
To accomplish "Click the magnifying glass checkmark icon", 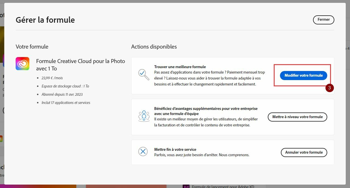I will tap(143, 74).
